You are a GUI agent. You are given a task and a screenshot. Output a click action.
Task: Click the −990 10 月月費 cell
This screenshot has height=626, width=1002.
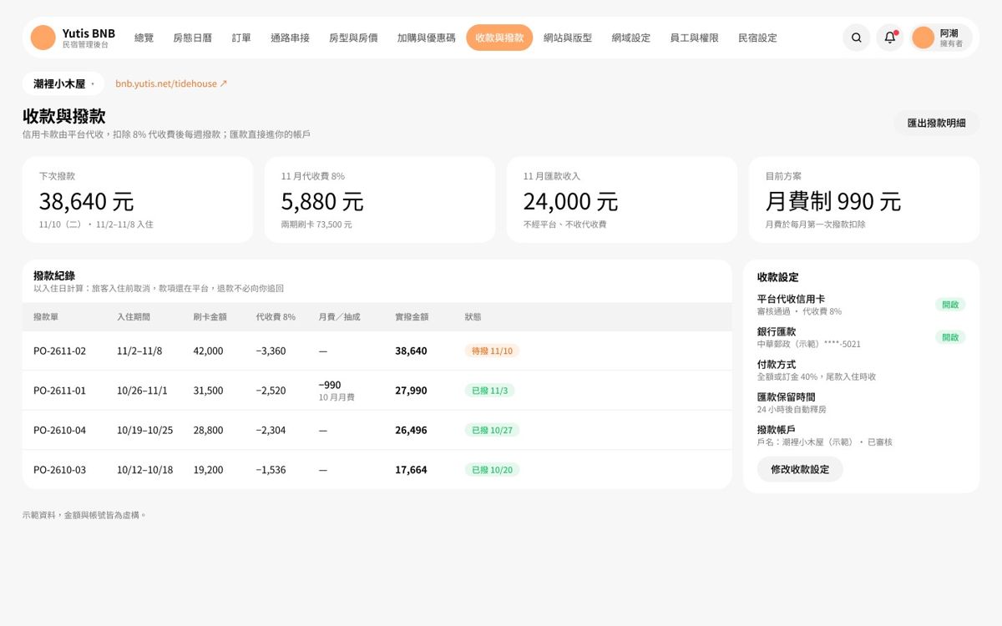[x=337, y=391]
